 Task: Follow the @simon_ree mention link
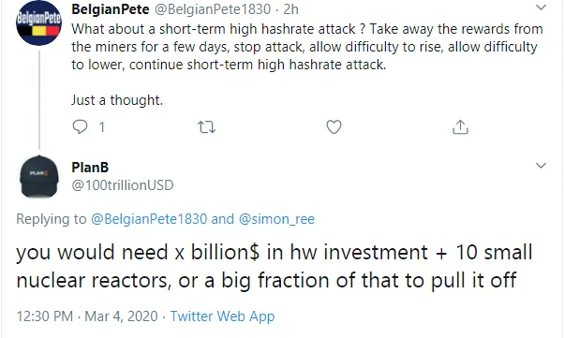point(276,218)
